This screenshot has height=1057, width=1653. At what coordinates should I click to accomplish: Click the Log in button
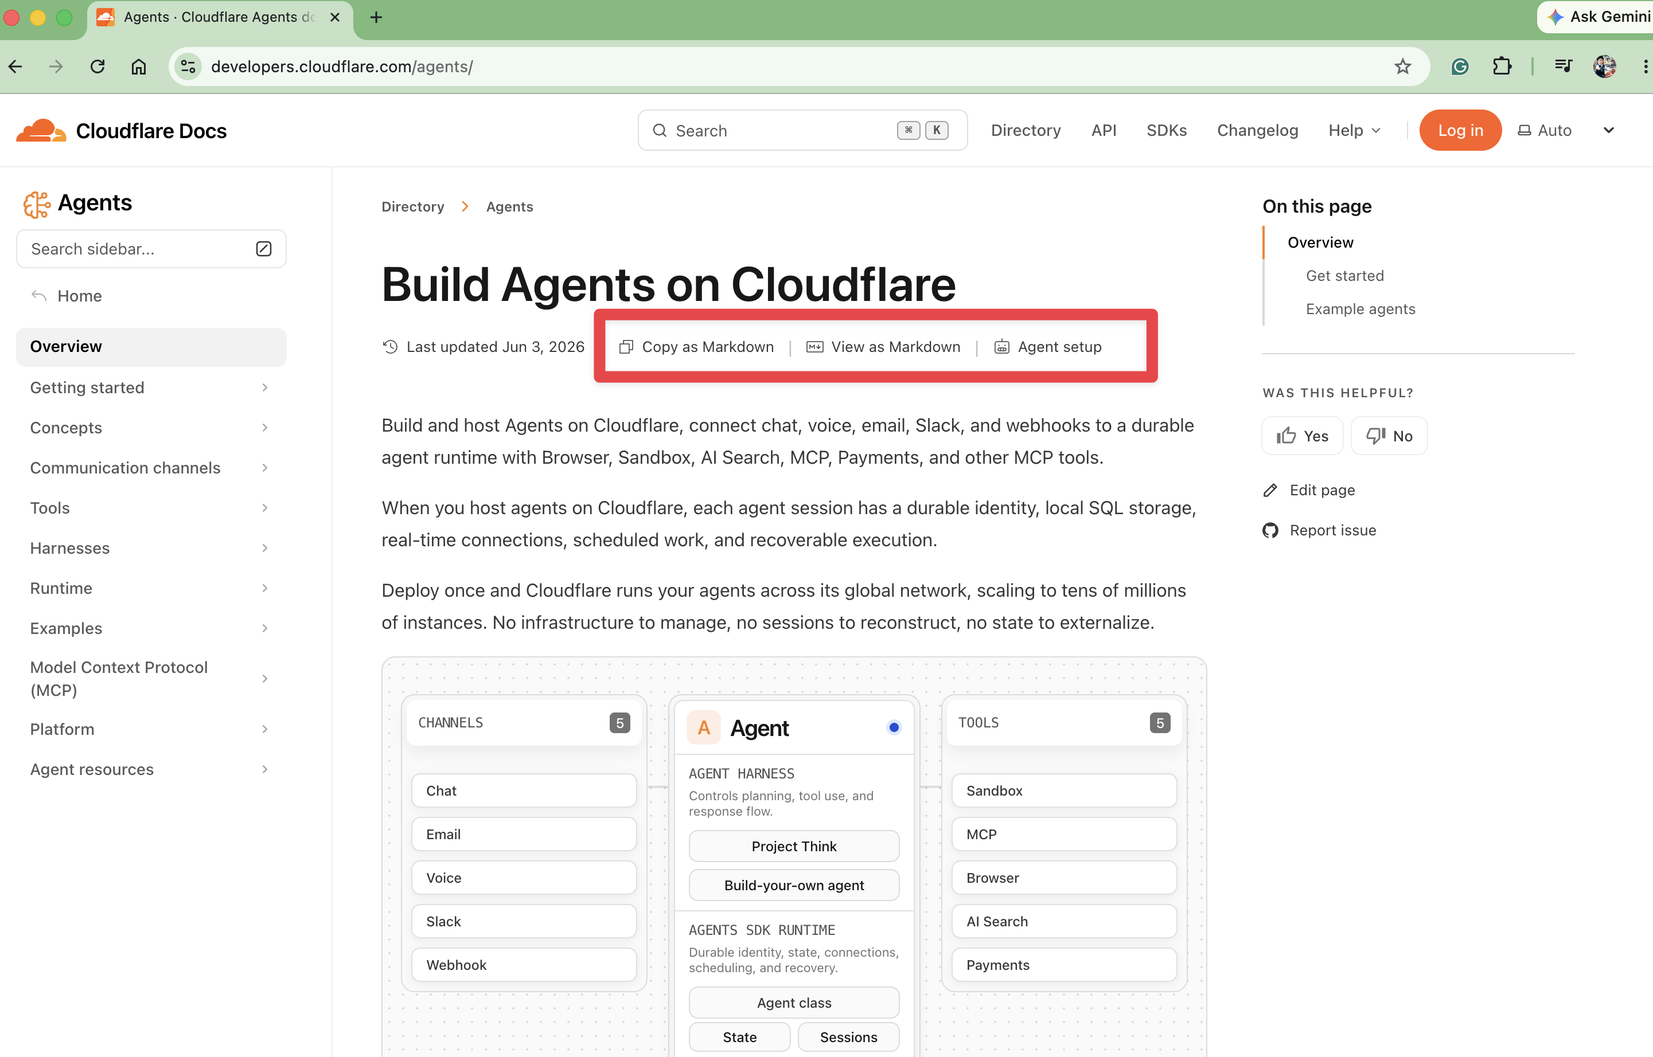[x=1460, y=131]
